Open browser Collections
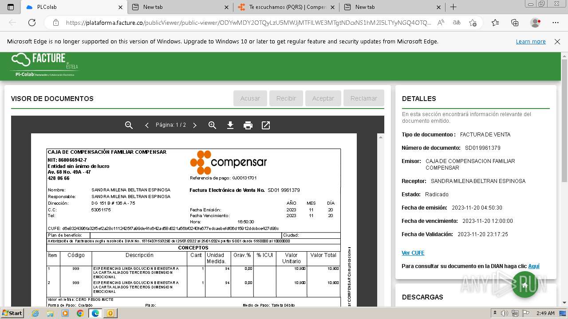The image size is (568, 319). click(x=515, y=23)
